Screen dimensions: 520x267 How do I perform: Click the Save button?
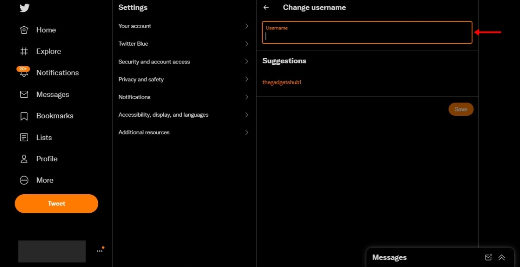(x=461, y=109)
